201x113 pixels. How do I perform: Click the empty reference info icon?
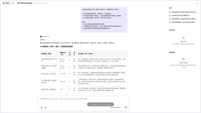pyautogui.click(x=183, y=59)
